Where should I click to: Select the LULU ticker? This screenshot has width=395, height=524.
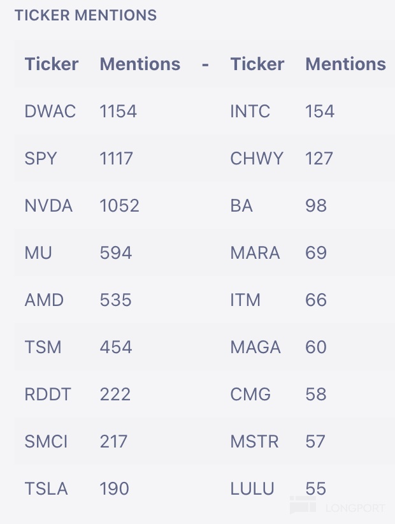point(252,489)
